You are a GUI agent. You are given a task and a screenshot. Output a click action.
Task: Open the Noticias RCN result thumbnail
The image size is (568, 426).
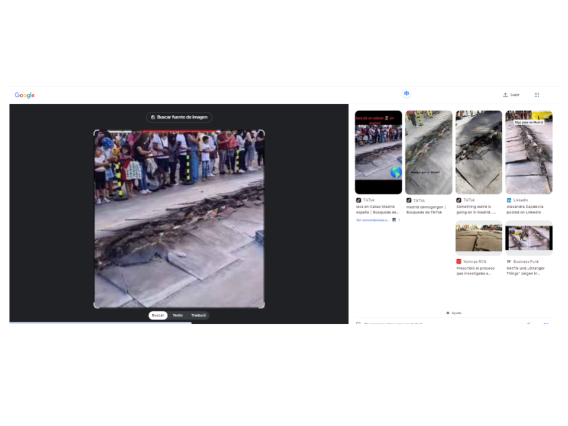pyautogui.click(x=479, y=238)
